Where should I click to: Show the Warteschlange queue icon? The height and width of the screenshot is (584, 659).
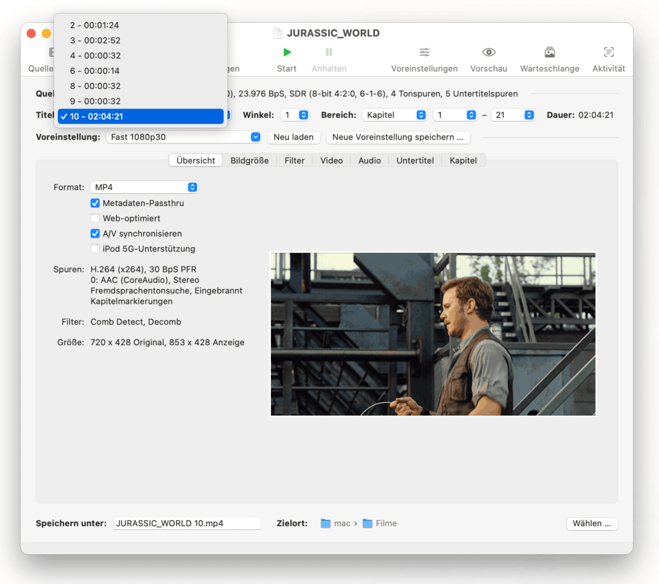(x=550, y=53)
